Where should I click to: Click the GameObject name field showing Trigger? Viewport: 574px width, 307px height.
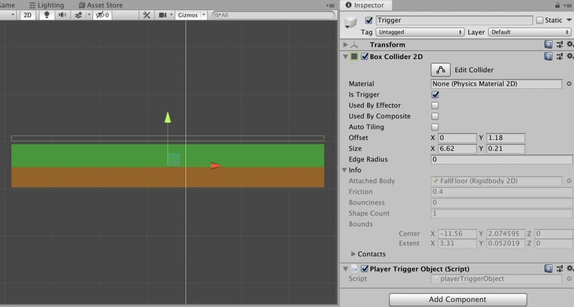454,20
